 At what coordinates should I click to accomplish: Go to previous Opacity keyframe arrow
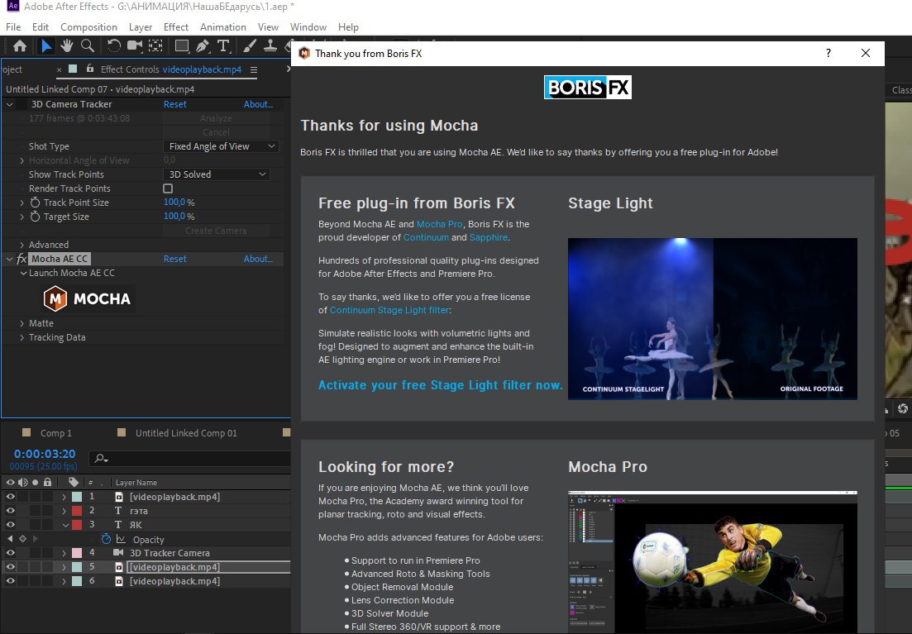tap(10, 539)
